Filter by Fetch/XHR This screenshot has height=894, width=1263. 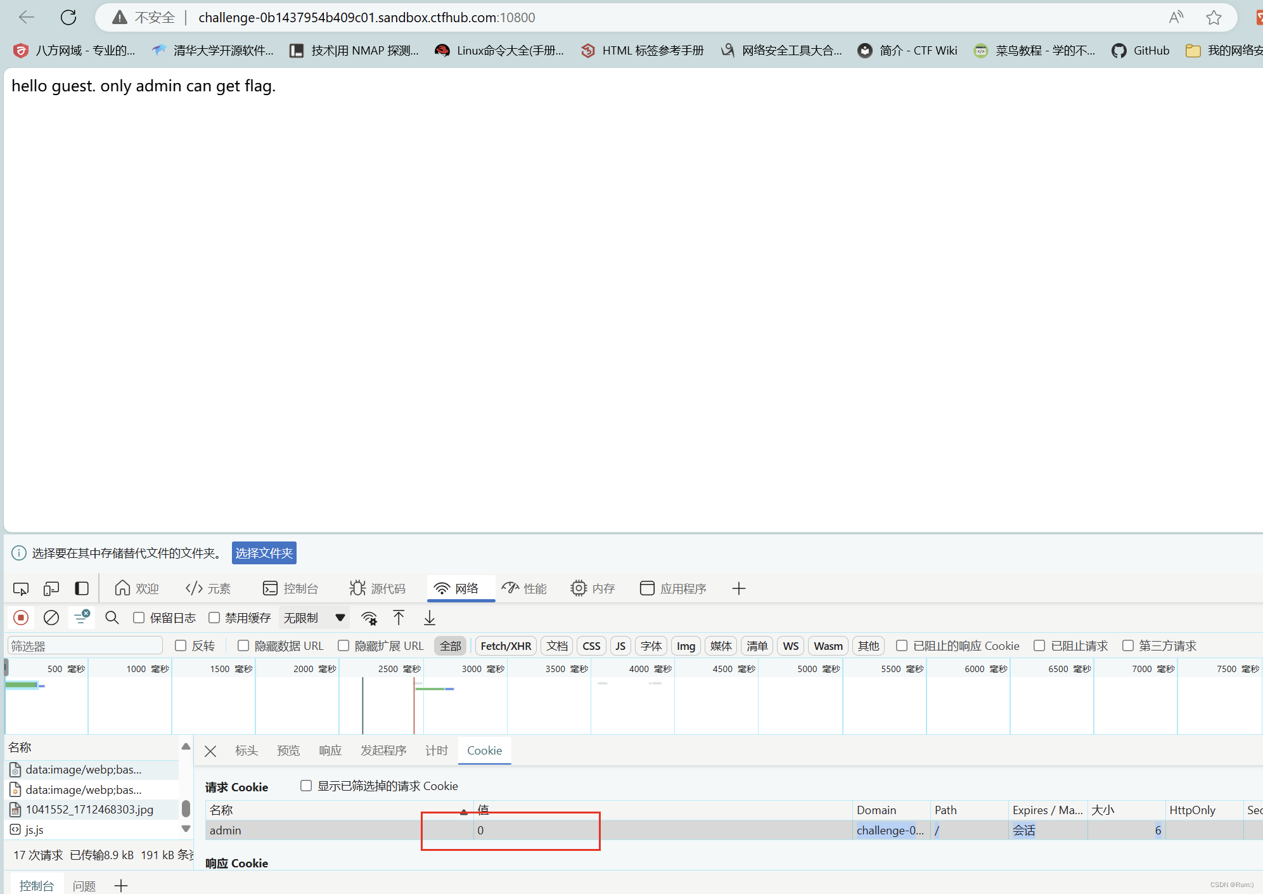tap(506, 645)
